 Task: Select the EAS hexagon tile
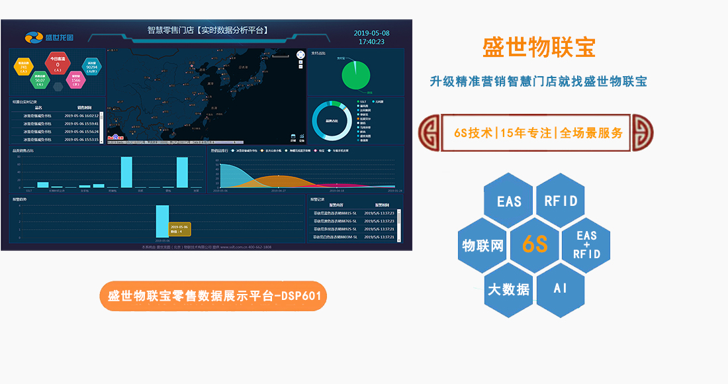(x=509, y=201)
